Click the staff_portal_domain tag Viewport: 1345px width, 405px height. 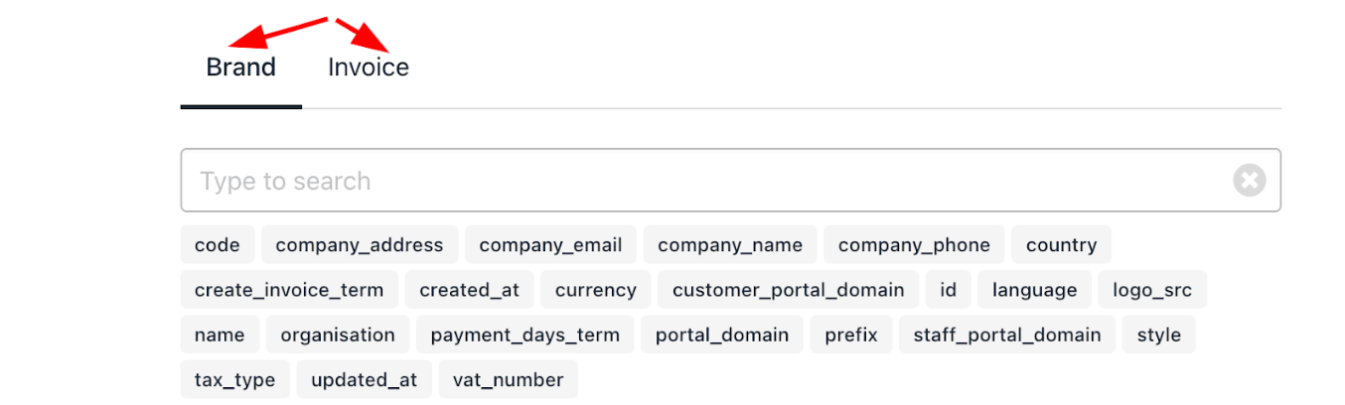(x=1007, y=335)
